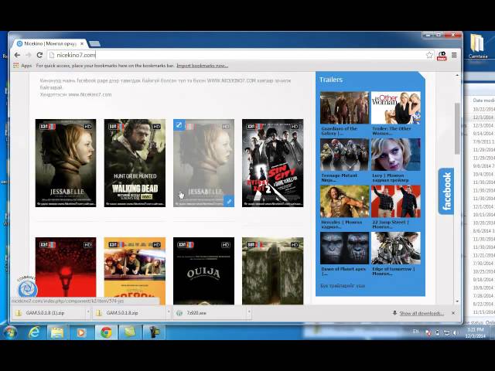Viewport: 495px width, 371px height.
Task: Launch Internet Explorer from taskbar
Action: tap(33, 332)
